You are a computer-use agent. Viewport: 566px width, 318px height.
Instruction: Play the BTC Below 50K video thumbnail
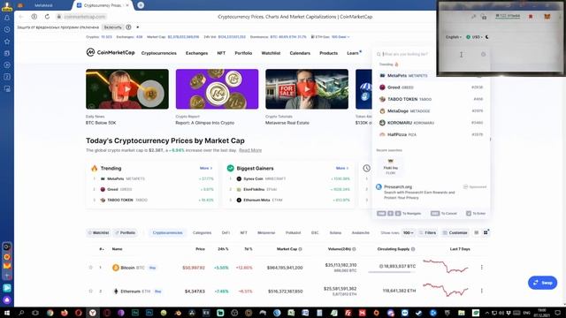(127, 89)
